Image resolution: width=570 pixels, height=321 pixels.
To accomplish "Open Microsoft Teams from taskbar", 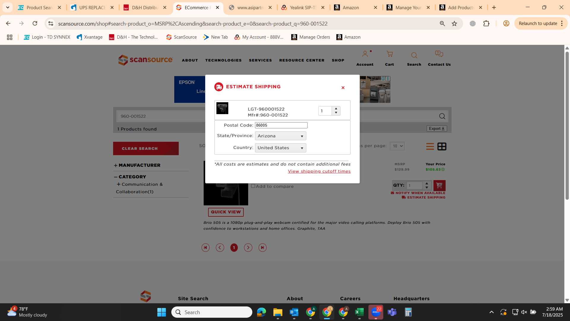I will pyautogui.click(x=392, y=312).
